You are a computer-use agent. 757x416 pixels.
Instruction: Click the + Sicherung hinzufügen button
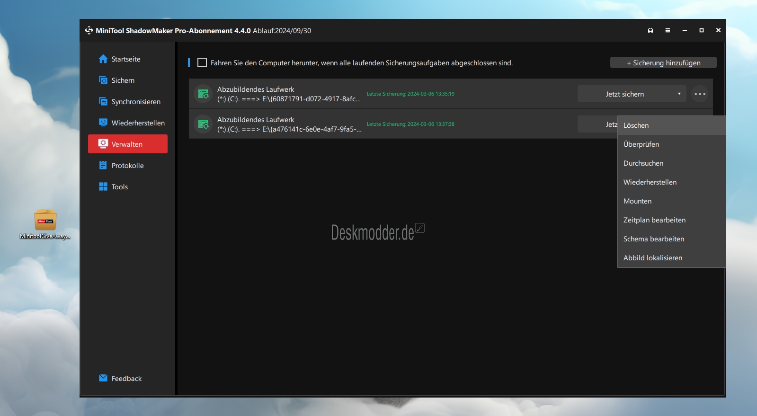coord(663,62)
